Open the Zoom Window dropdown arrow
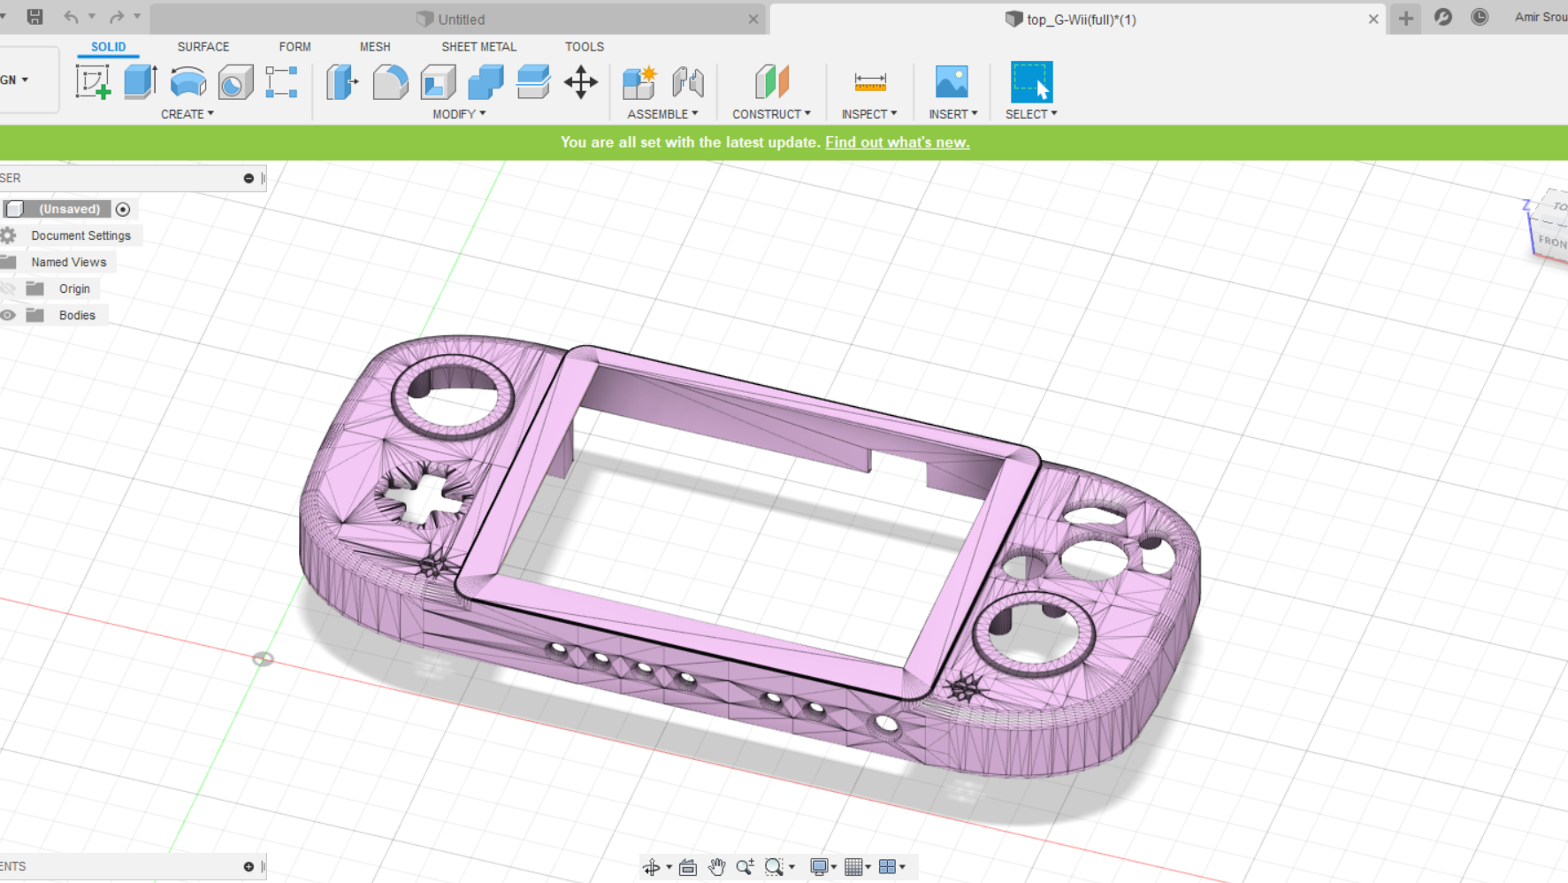The image size is (1568, 883). [x=792, y=867]
